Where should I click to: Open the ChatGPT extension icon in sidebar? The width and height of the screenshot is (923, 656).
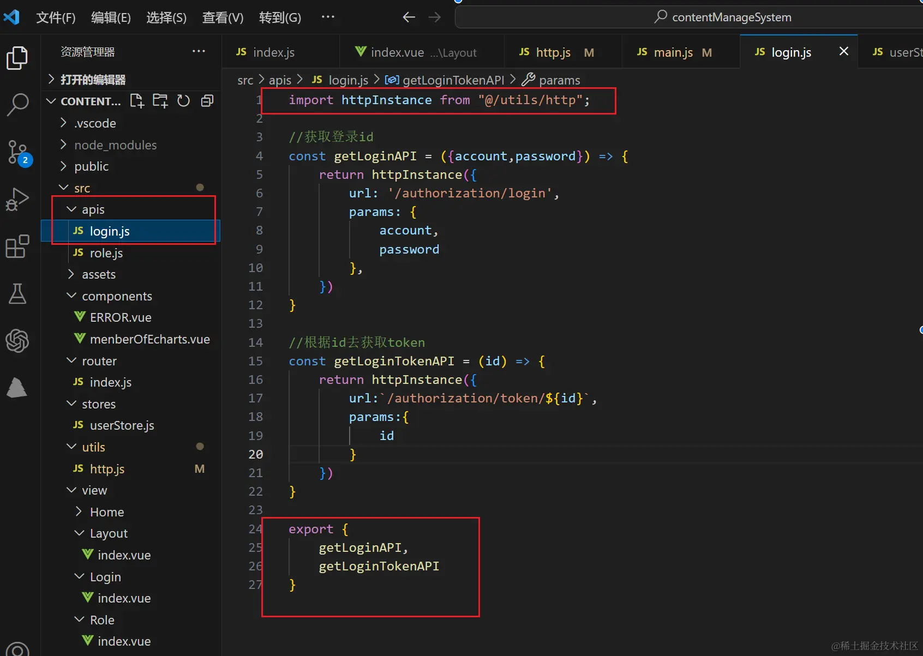[x=18, y=341]
